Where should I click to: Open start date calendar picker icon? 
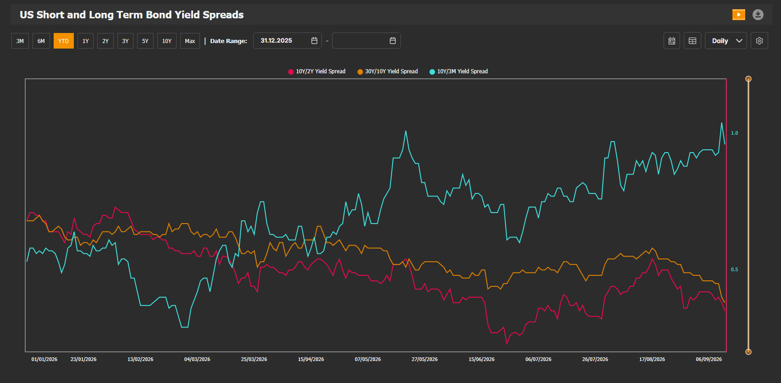(314, 41)
